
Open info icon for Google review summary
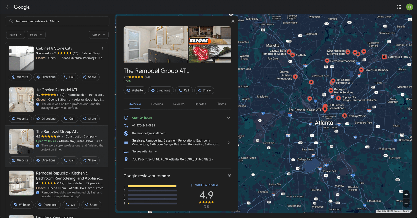[x=229, y=175]
